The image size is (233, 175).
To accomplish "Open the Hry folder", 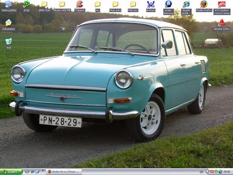I will pos(98,6).
